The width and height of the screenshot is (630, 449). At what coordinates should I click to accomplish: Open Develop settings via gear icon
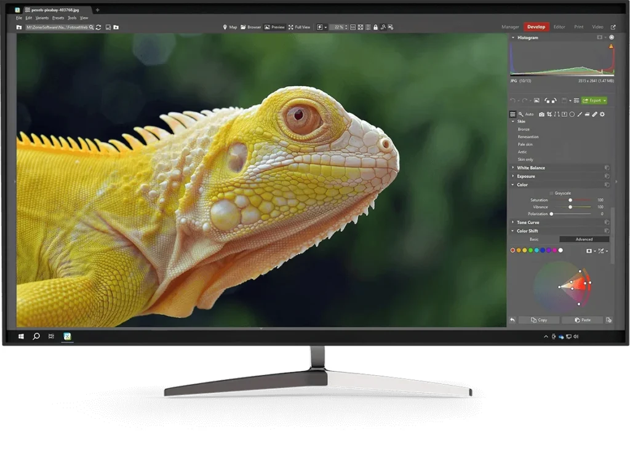(x=602, y=114)
